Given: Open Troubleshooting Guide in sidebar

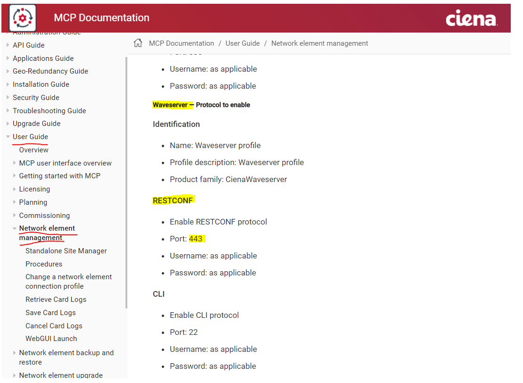Looking at the screenshot, I should [x=49, y=111].
